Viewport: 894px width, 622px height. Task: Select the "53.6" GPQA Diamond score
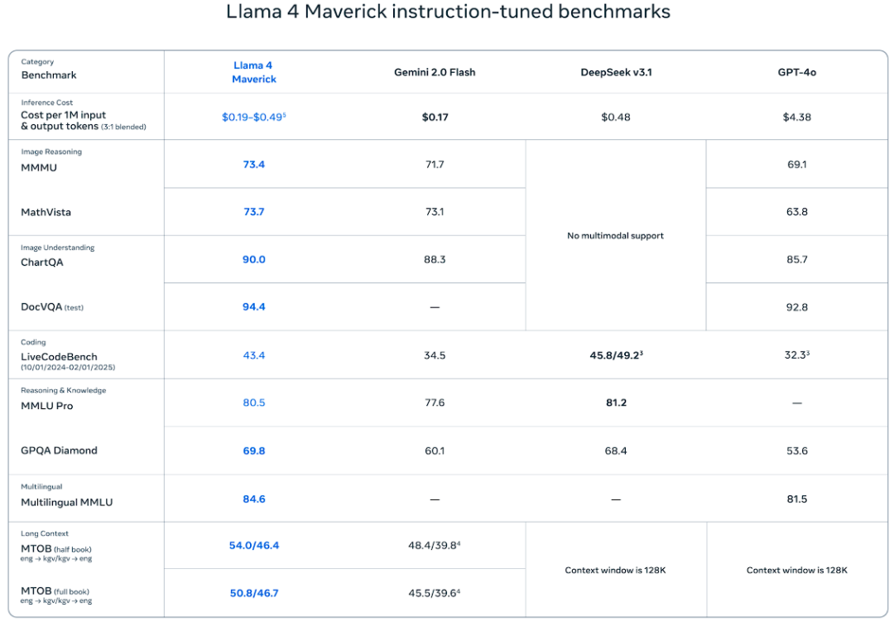796,451
